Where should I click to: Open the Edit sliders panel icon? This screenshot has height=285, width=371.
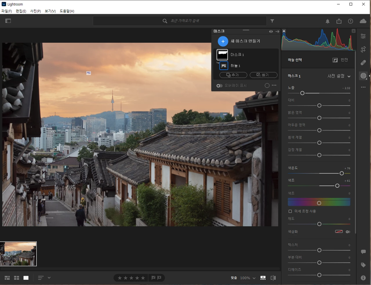(363, 36)
